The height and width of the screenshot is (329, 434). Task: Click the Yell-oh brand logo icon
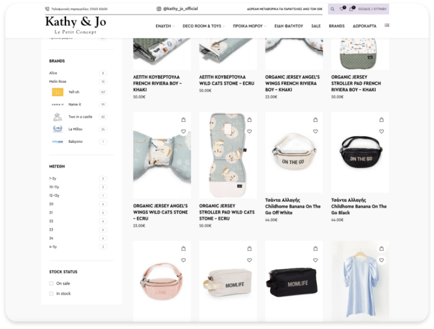58,92
